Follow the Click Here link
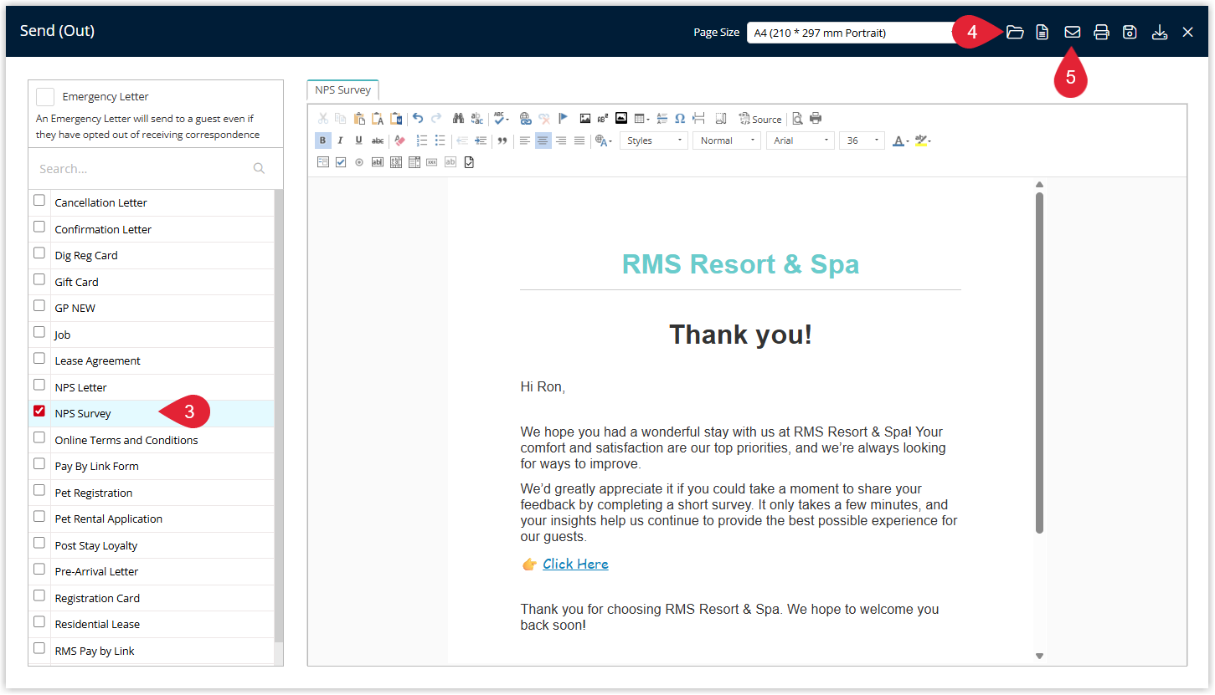The image size is (1215, 695). click(575, 564)
